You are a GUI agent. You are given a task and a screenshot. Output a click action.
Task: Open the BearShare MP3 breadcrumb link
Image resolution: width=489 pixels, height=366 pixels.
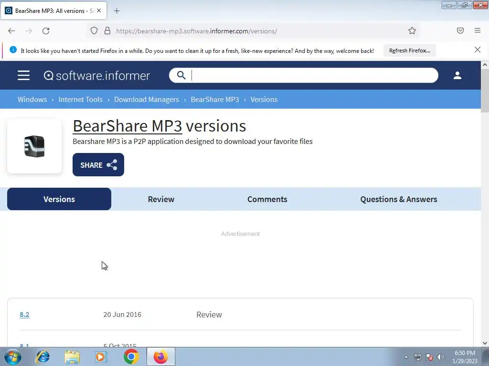click(x=215, y=99)
